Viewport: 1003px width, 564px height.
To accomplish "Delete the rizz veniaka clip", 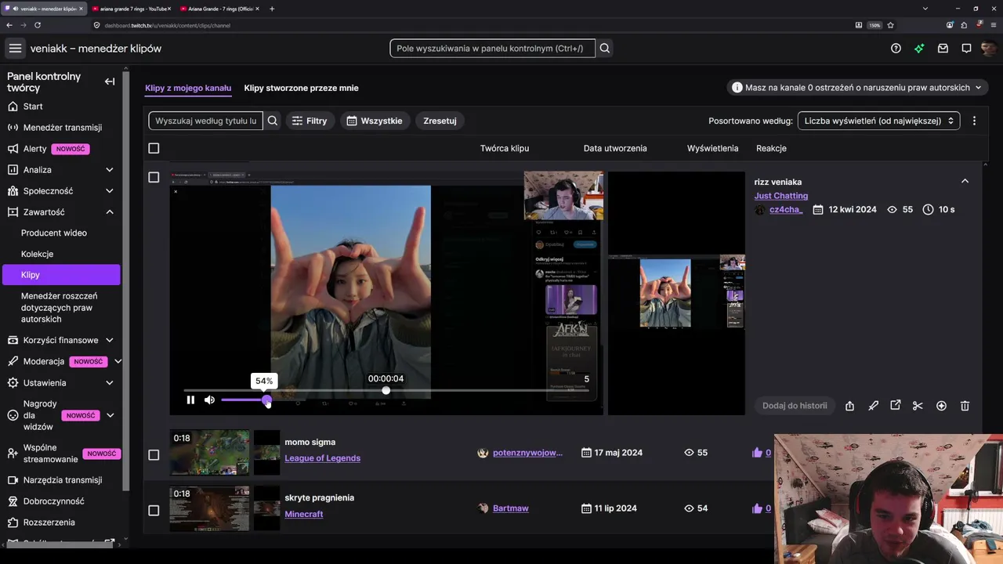I will [965, 406].
